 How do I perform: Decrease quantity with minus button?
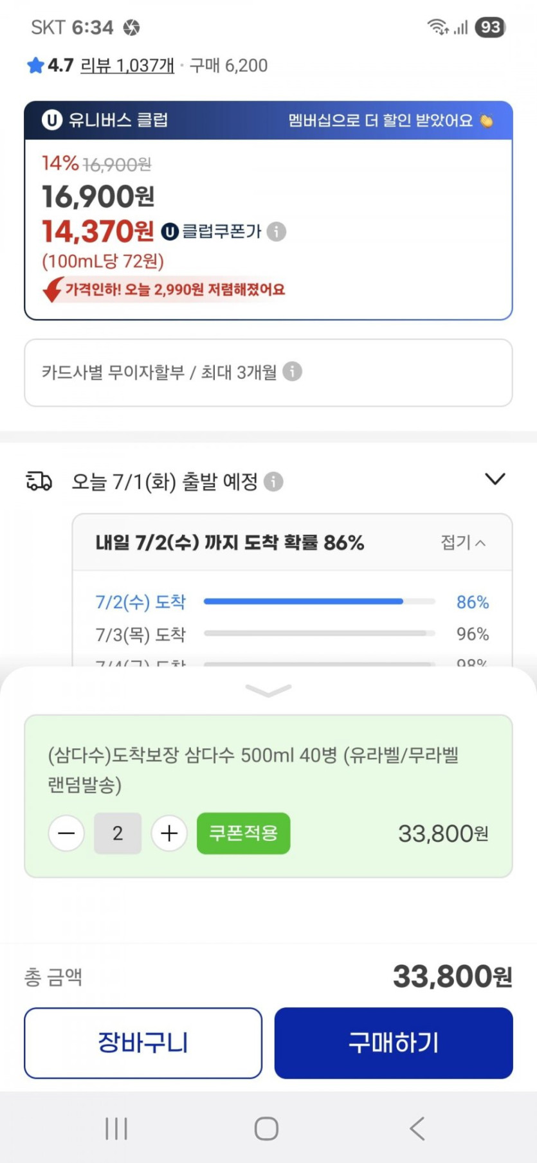tap(66, 833)
